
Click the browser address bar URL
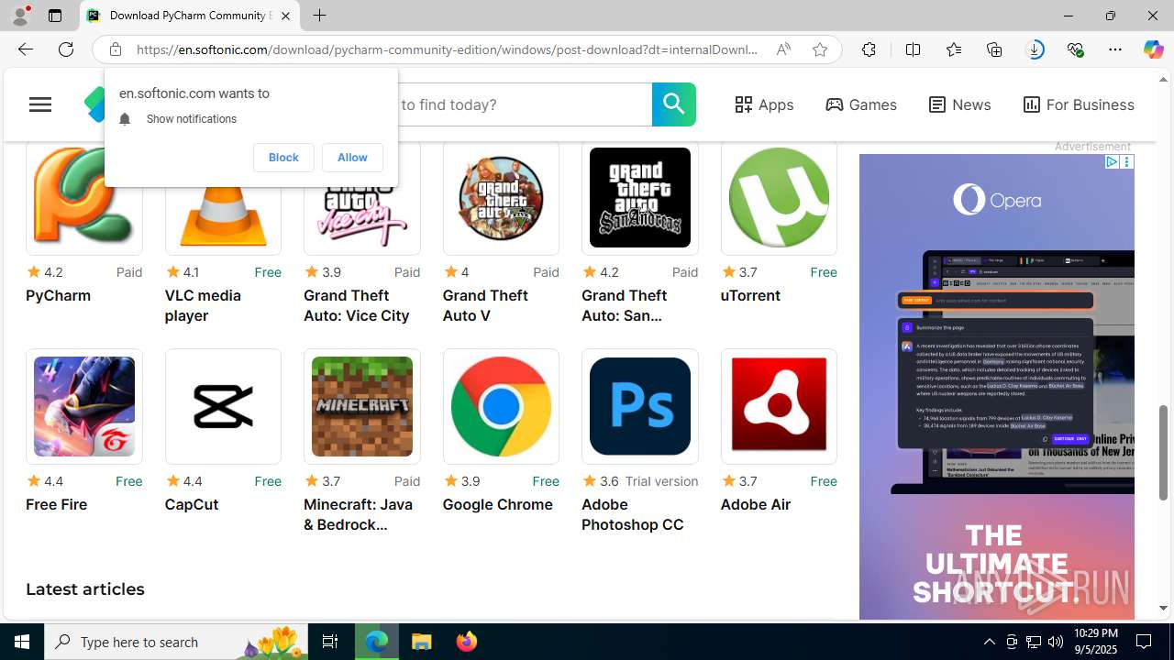447,49
